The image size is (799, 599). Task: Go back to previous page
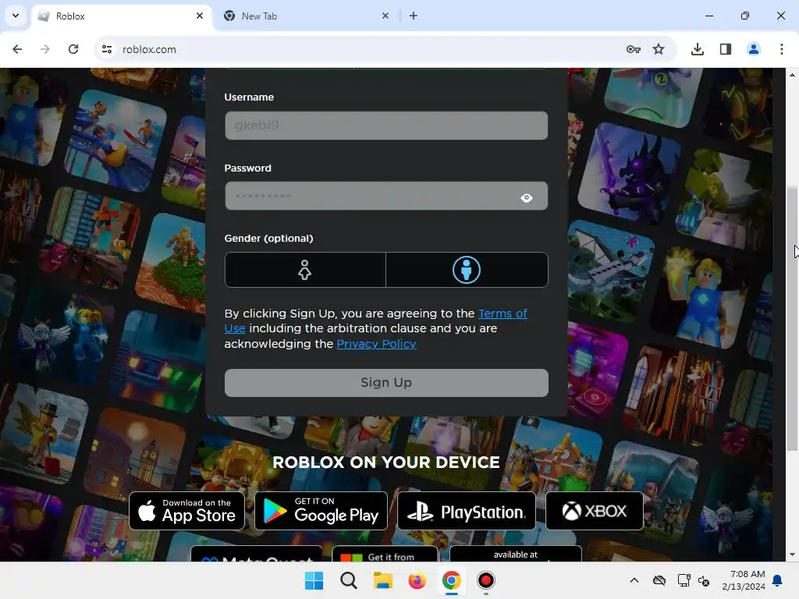17,49
